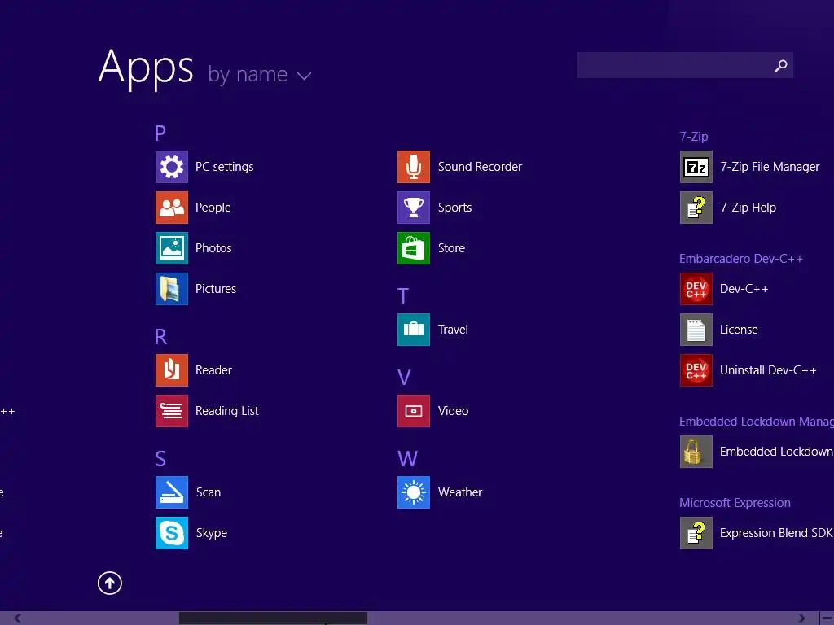Click the '7-Zip Help' label text
Image resolution: width=834 pixels, height=625 pixels.
tap(748, 208)
